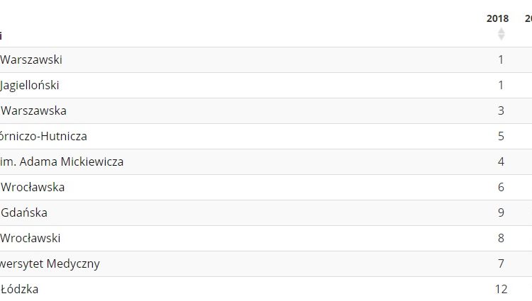Select the Wrocławski row name

[31, 238]
